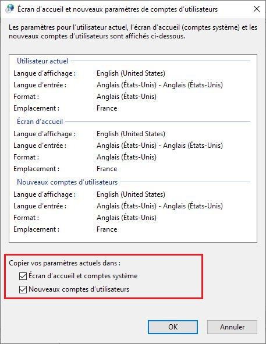Click the introductory description paragraph
Image resolution: width=266 pixels, height=344 pixels.
tap(133, 31)
